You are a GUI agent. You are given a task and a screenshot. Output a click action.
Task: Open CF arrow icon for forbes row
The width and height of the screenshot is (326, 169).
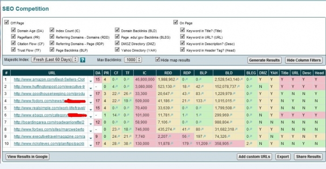tap(119, 129)
